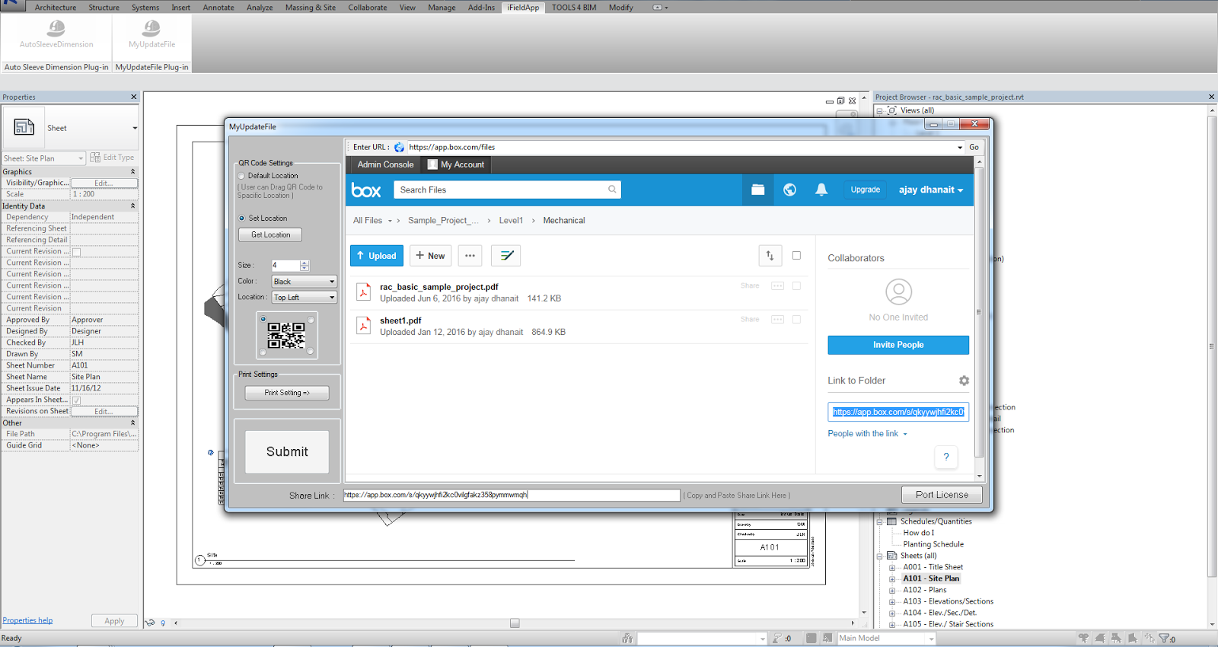Image resolution: width=1218 pixels, height=647 pixels.
Task: Open the All Files breadcrumb dropdown
Action: (390, 221)
